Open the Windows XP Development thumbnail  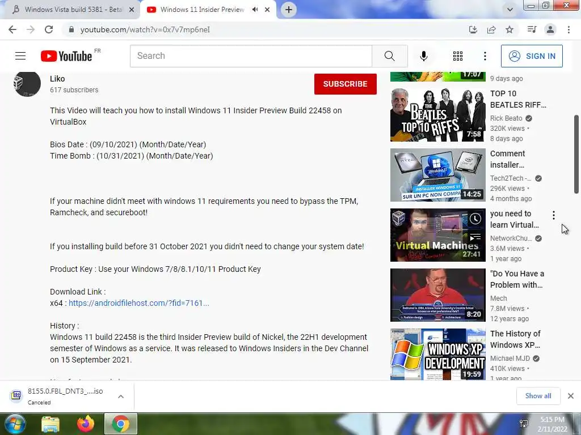click(x=437, y=354)
